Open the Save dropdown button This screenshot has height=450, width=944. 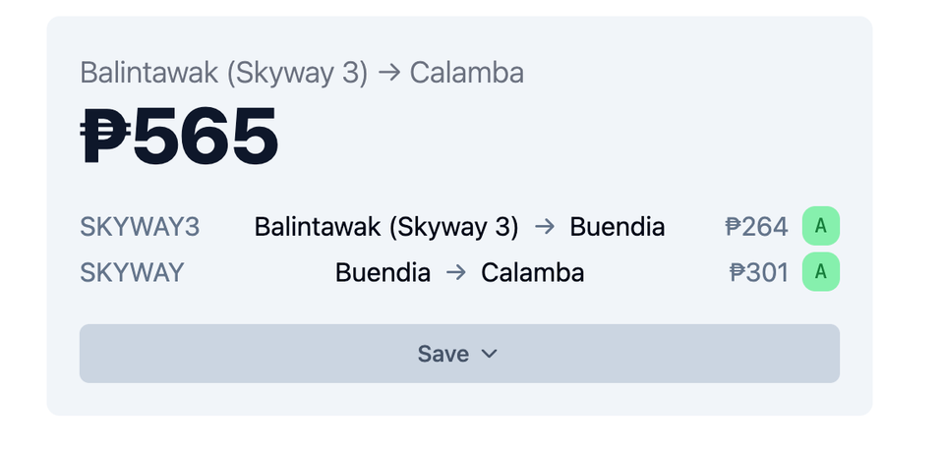[459, 354]
